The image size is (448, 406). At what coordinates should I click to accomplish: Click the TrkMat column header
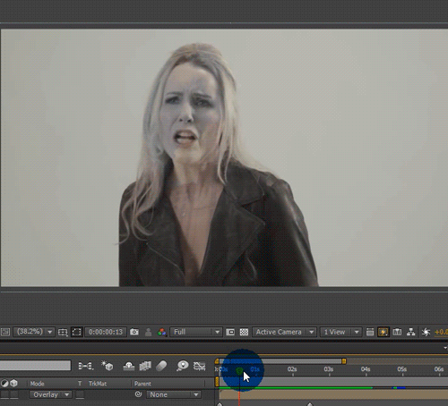98,384
